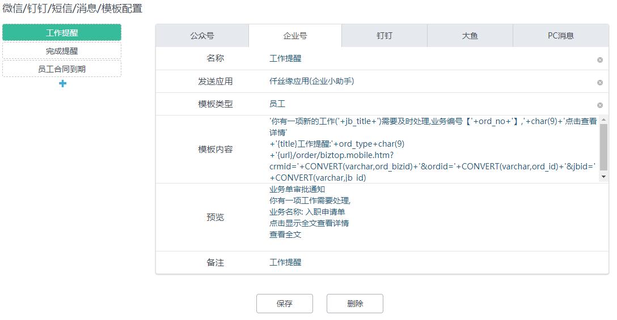Viewport: 617px width, 320px height.
Task: Open the 员工合同到期 template
Action: [x=62, y=69]
